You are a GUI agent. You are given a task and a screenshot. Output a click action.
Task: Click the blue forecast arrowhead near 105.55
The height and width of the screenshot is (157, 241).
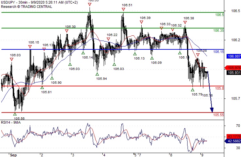click(212, 110)
